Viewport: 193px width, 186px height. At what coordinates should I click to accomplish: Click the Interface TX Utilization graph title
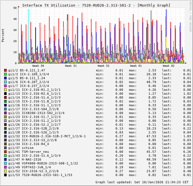96,5
